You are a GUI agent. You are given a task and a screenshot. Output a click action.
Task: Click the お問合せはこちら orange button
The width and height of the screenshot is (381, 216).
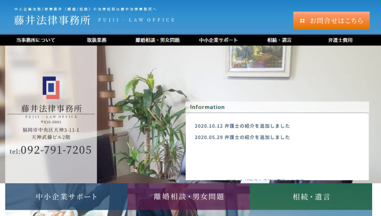pyautogui.click(x=331, y=20)
